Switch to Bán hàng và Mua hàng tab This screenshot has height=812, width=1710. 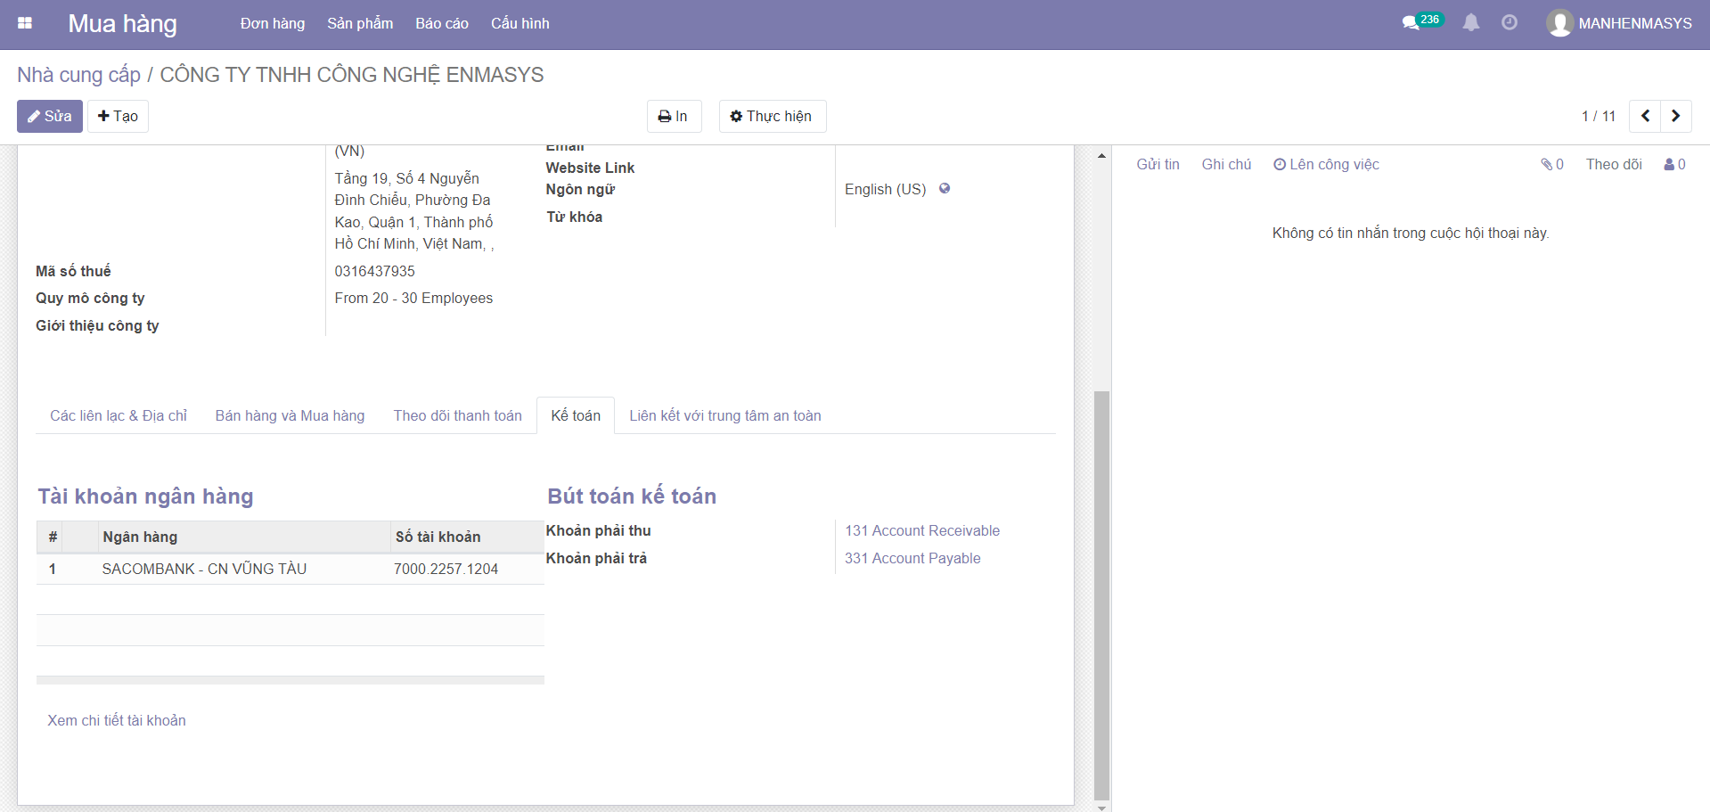click(x=290, y=416)
